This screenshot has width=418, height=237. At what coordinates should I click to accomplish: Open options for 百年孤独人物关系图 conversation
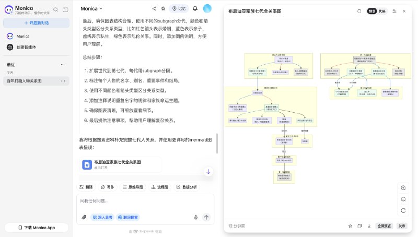pos(63,81)
